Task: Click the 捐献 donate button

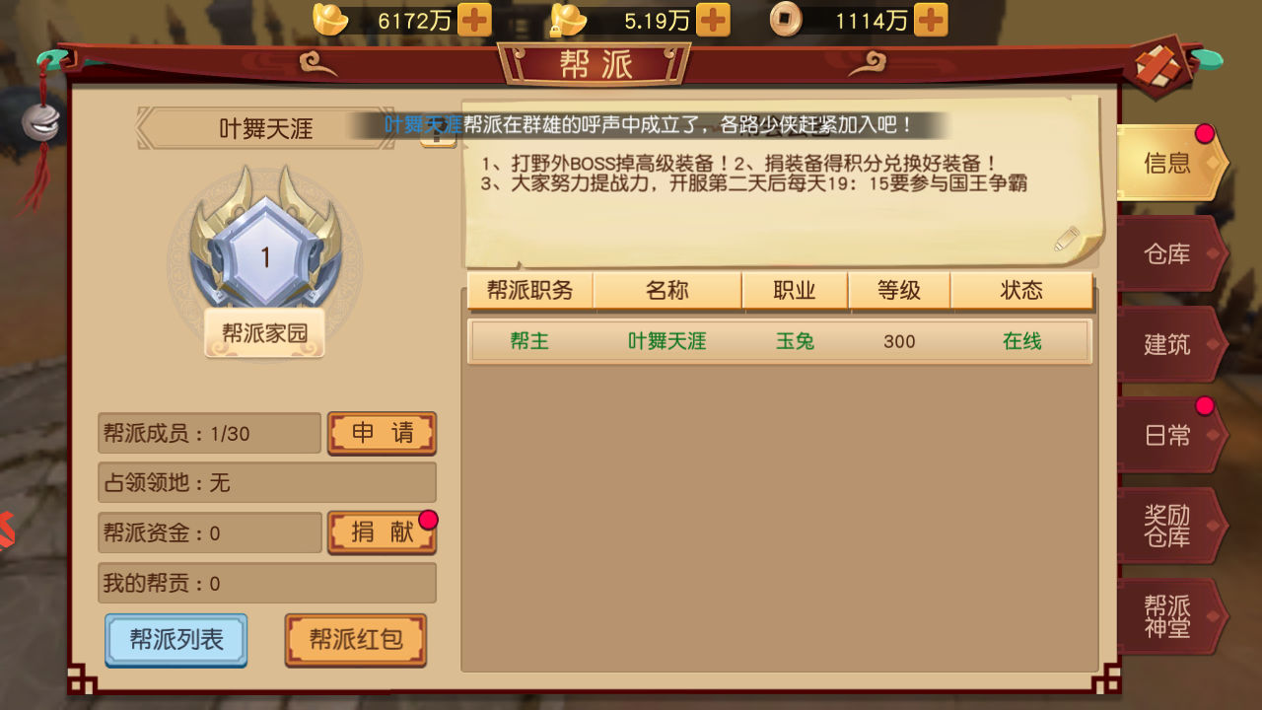Action: [382, 532]
